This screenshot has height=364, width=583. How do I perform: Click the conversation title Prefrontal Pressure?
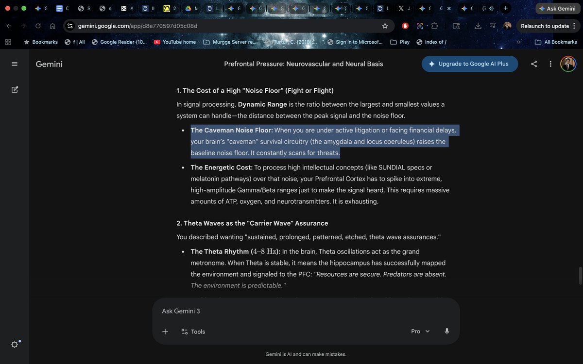pyautogui.click(x=303, y=64)
